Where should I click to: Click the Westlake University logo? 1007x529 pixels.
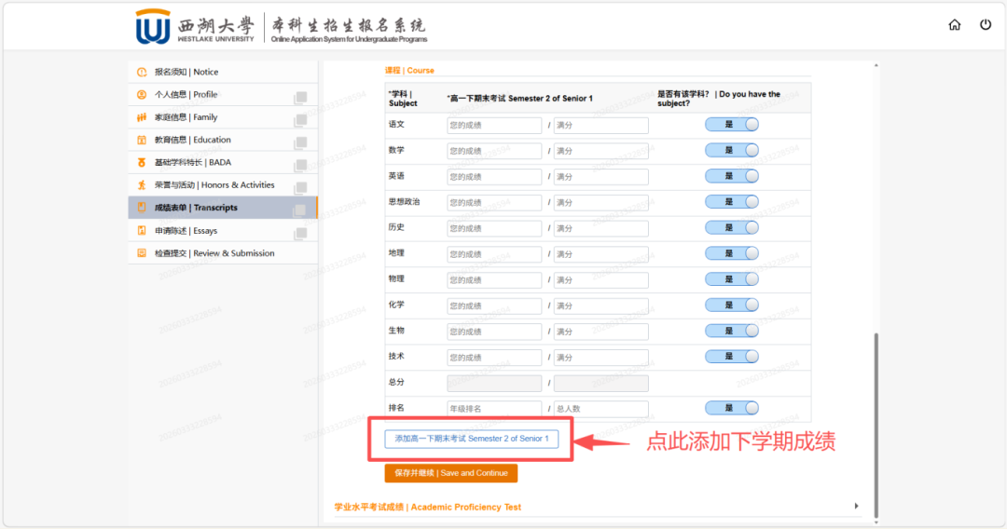click(153, 26)
